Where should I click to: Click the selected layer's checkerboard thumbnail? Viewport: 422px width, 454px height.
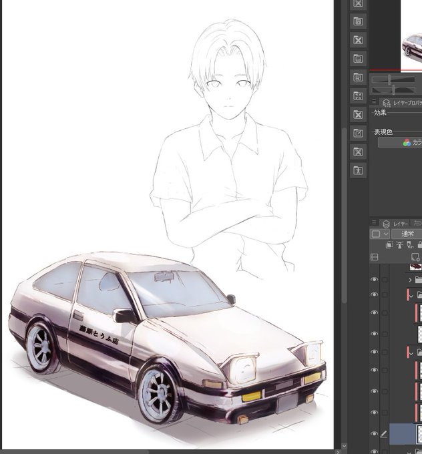point(419,434)
